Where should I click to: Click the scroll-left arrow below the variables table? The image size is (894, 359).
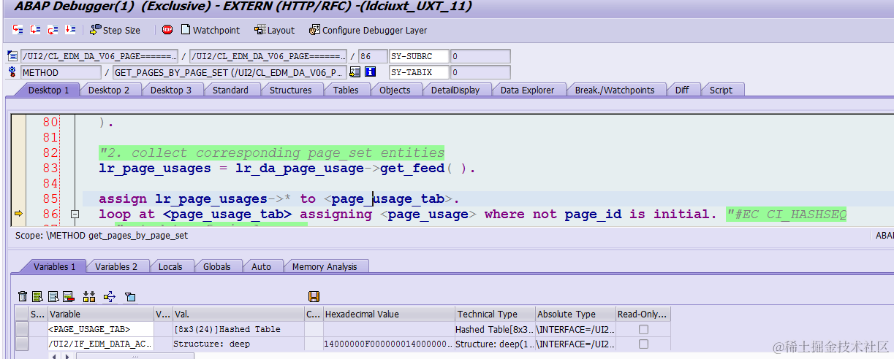53,356
